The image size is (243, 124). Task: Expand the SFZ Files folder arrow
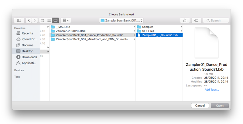[x=181, y=31]
